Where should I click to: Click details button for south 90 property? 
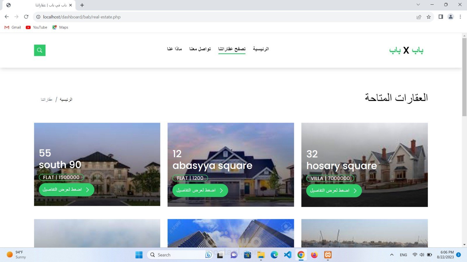pyautogui.click(x=66, y=190)
